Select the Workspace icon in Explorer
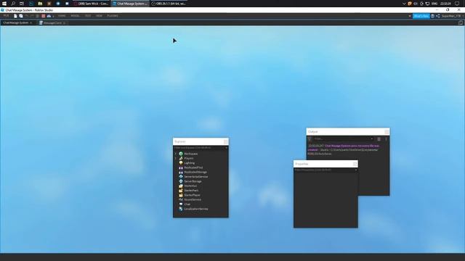The image size is (465, 261). [181, 154]
